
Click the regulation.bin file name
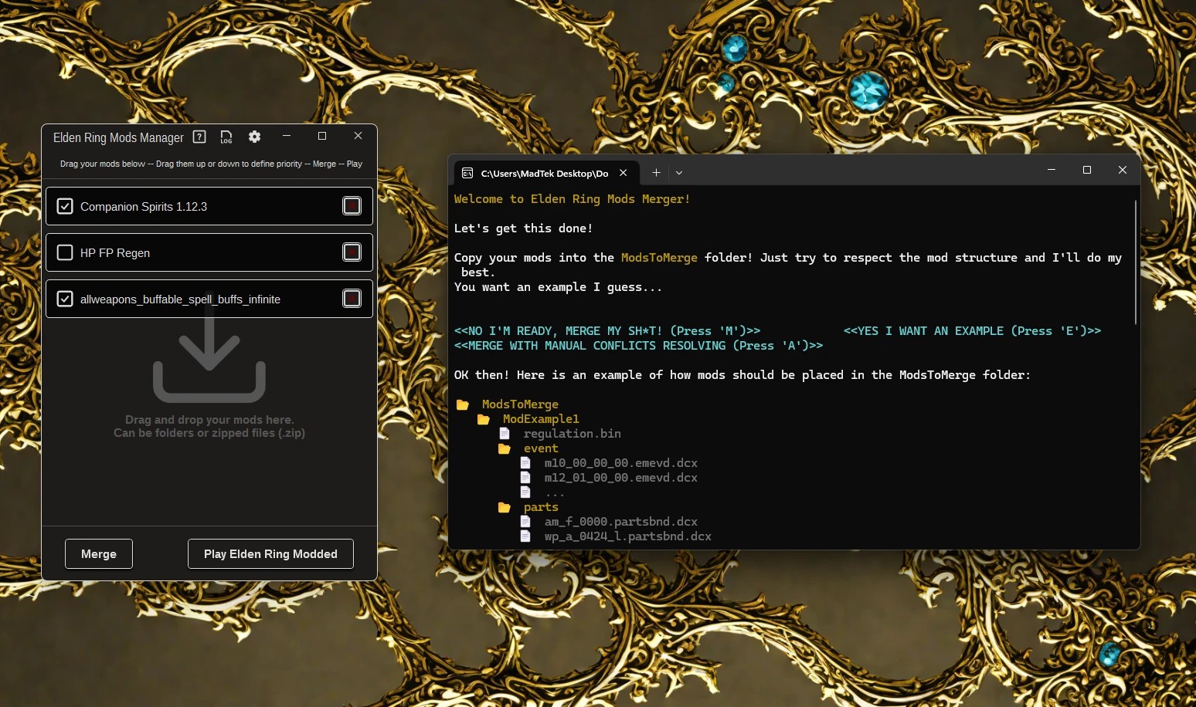[x=572, y=434]
